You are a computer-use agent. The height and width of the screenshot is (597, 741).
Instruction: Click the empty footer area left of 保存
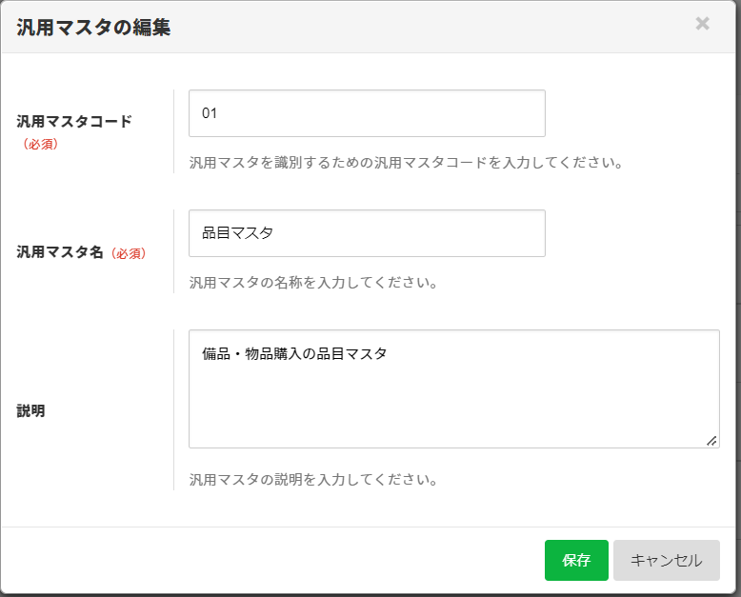click(x=267, y=560)
